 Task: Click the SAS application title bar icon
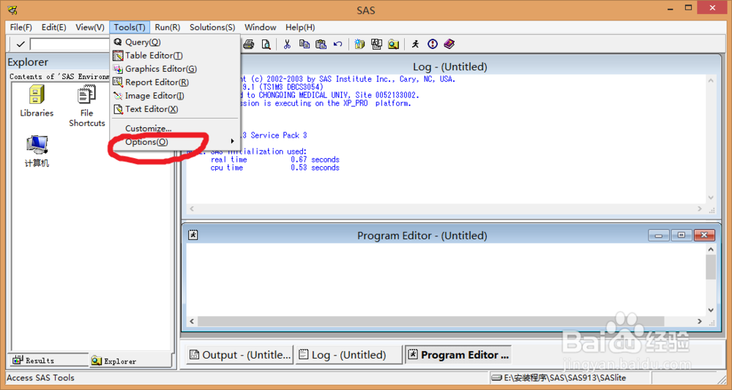12,10
